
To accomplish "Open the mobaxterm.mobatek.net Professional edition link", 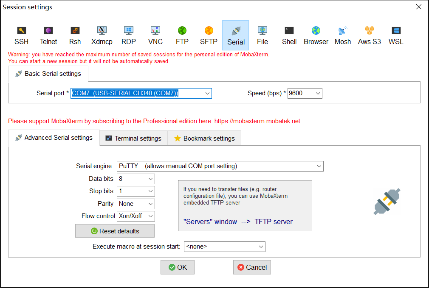I will point(257,121).
